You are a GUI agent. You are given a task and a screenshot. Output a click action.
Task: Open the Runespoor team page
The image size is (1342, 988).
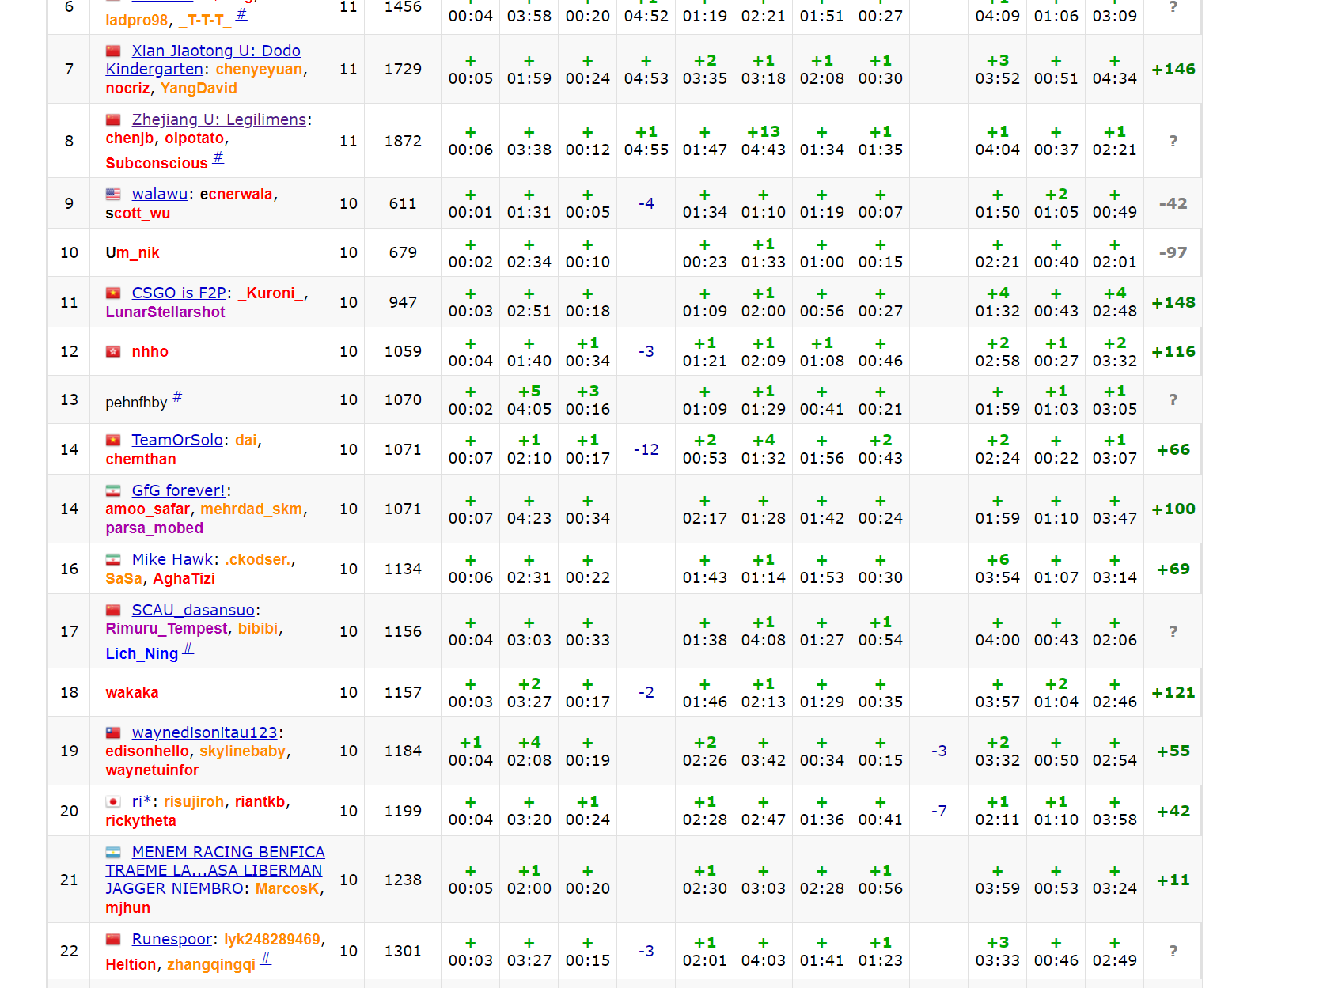171,939
